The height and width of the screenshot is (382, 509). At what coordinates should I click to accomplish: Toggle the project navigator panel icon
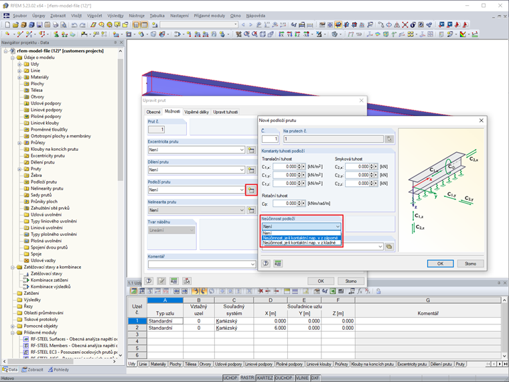[136, 25]
